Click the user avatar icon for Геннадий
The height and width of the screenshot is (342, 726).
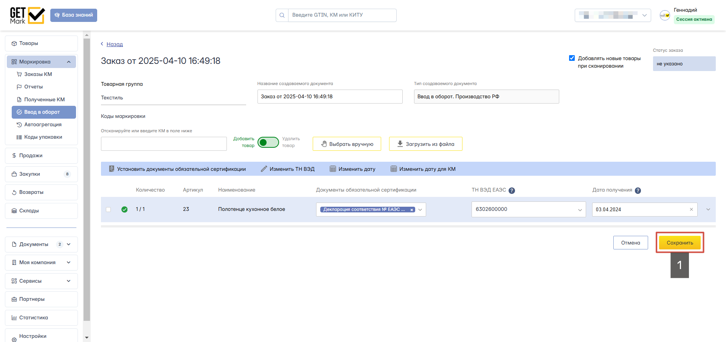pos(665,15)
